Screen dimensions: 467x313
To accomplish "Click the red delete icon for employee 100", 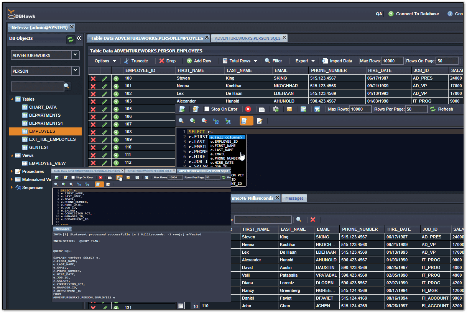I will (93, 78).
